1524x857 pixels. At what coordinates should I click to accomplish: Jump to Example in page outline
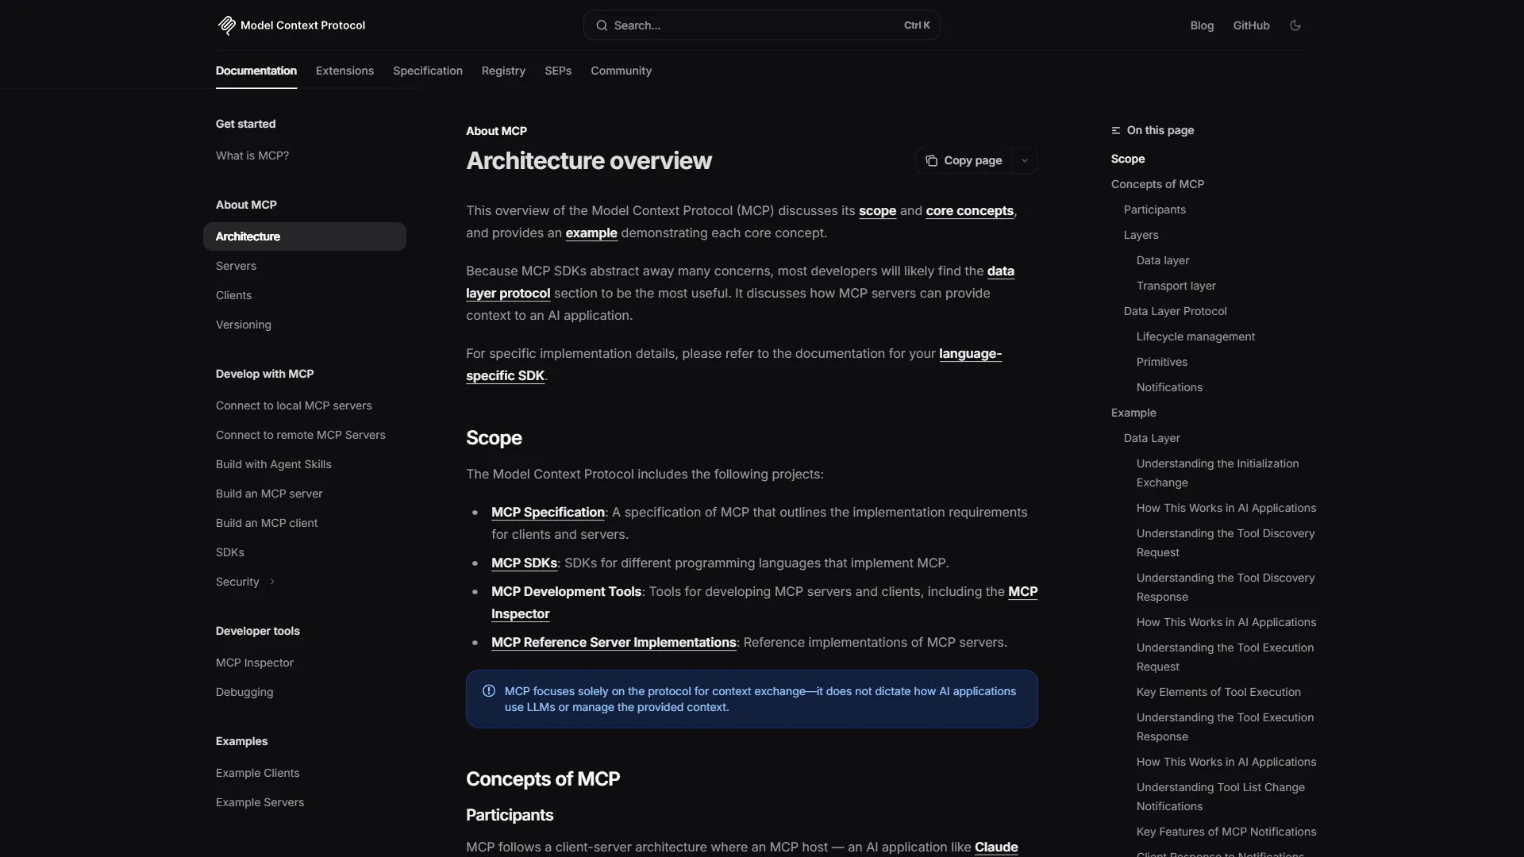pos(1133,413)
